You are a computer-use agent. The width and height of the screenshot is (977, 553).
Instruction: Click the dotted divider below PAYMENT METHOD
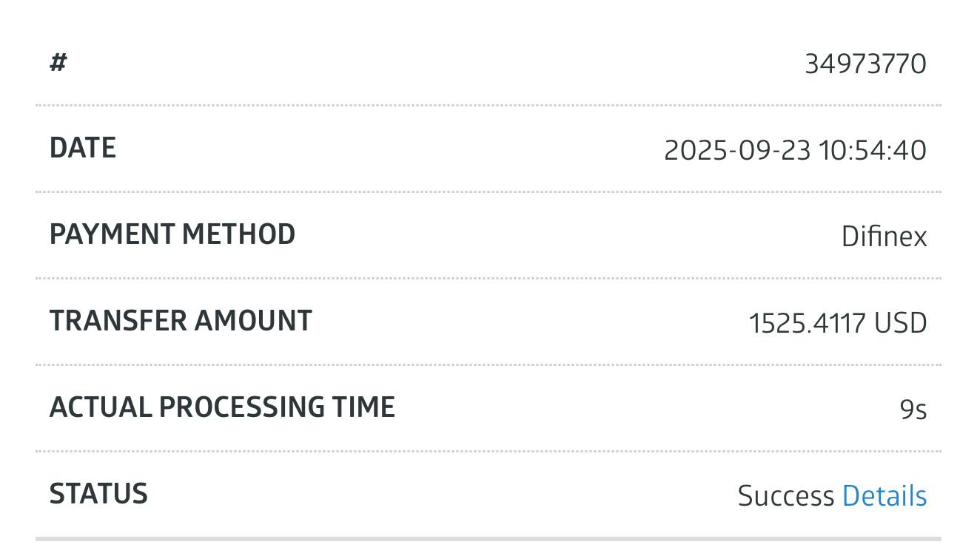pyautogui.click(x=488, y=279)
